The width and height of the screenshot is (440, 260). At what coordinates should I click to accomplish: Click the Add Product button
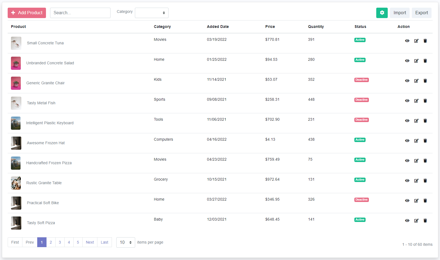[x=27, y=13]
